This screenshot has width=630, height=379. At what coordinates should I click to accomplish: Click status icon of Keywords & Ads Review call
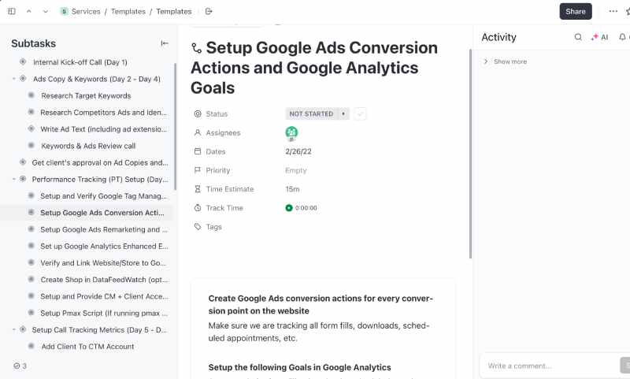point(31,146)
